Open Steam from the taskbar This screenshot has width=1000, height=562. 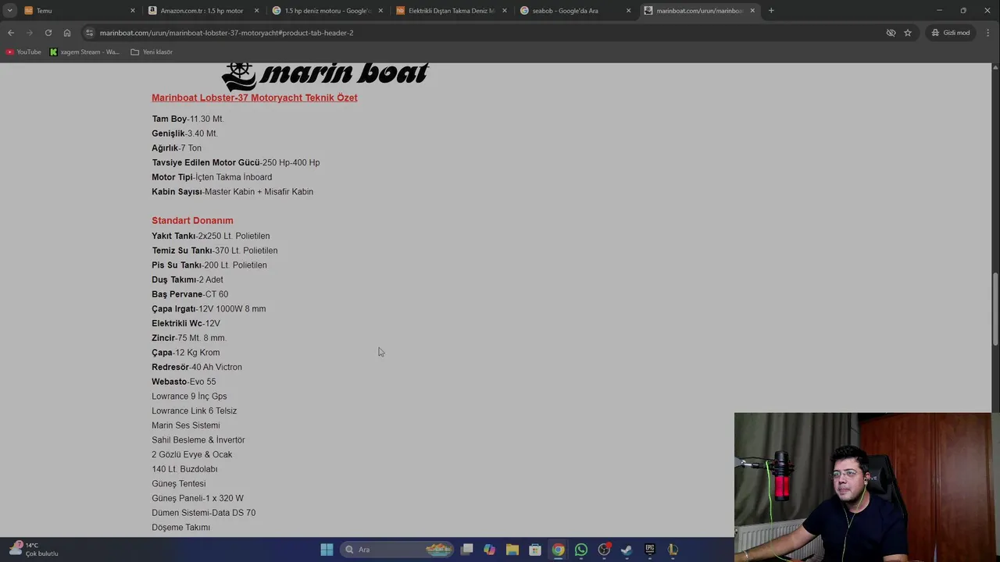tap(627, 550)
